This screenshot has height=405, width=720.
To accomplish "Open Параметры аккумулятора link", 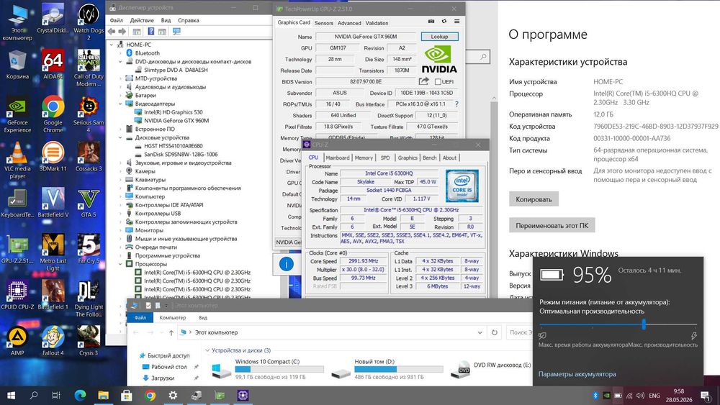I will pyautogui.click(x=577, y=374).
